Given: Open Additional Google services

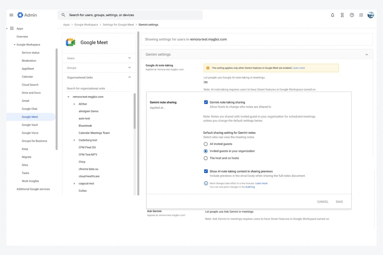Looking at the screenshot, I should [33, 189].
